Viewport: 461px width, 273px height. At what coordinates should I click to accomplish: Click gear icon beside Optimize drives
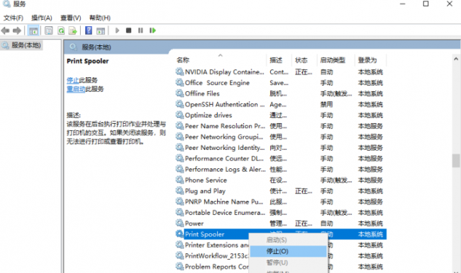179,115
